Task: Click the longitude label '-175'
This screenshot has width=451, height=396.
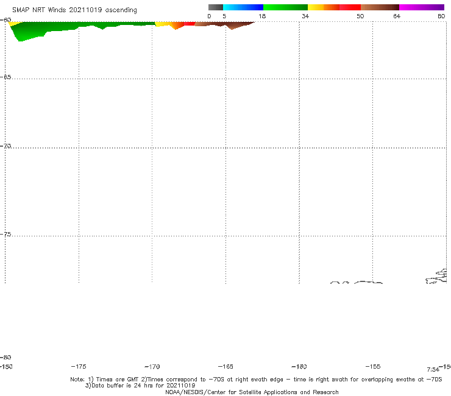Action: click(x=79, y=367)
